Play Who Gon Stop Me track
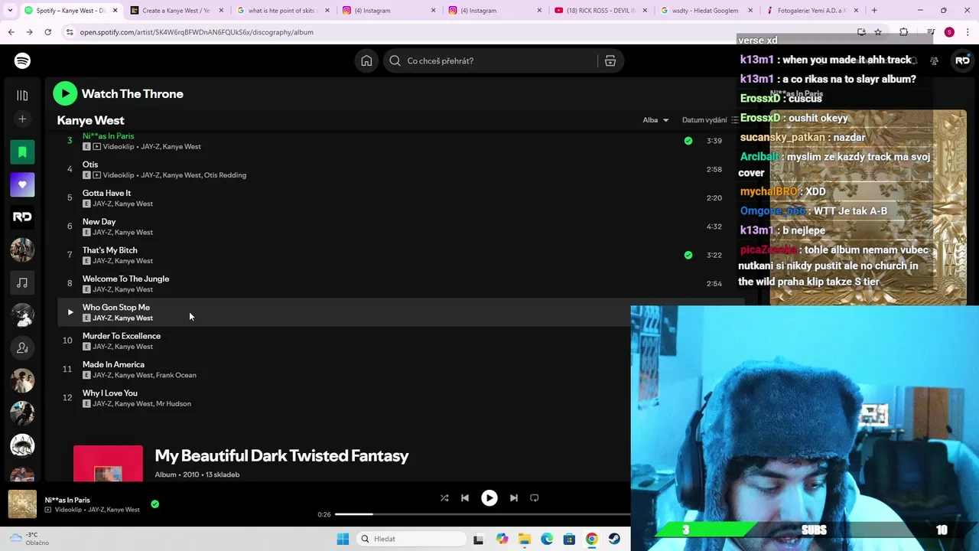Screen dimensions: 979x551 click(x=70, y=311)
